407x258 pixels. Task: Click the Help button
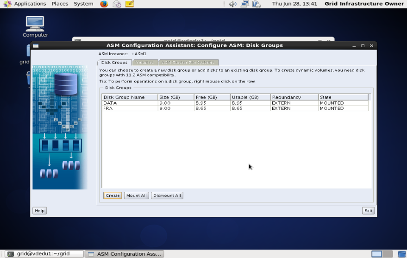pos(40,210)
